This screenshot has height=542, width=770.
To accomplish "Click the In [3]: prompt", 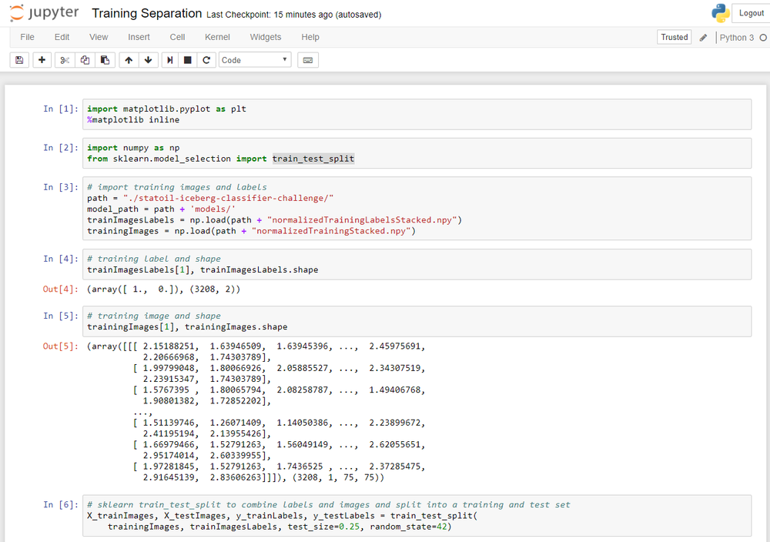I will coord(60,186).
